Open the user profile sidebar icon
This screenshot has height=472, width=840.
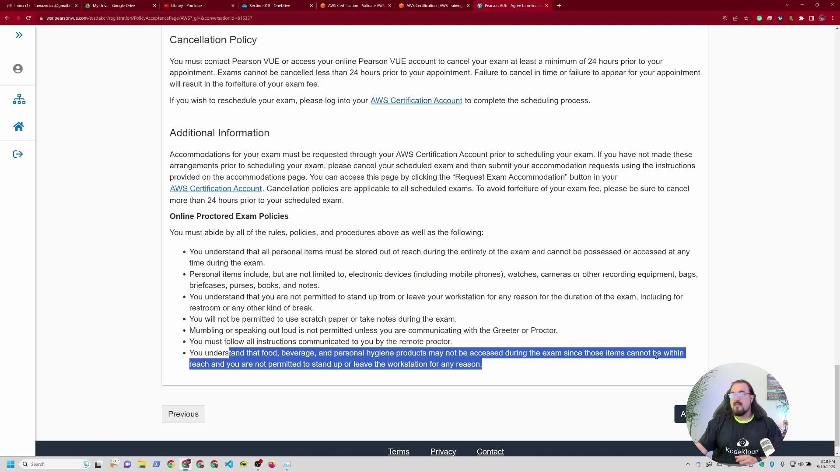[x=18, y=69]
